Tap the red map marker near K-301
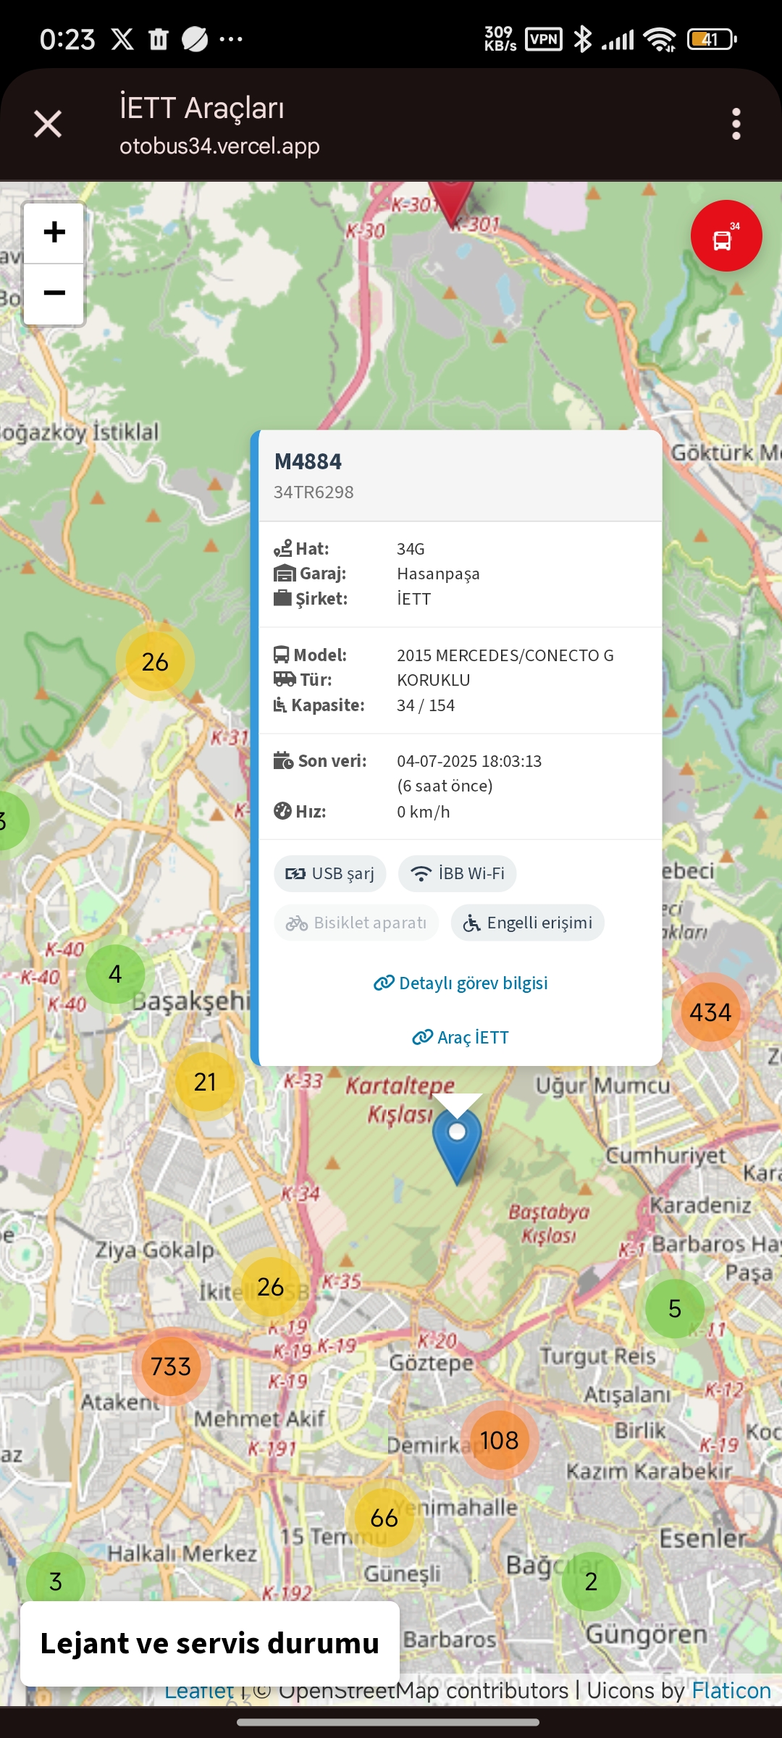The height and width of the screenshot is (1738, 782). point(452,204)
